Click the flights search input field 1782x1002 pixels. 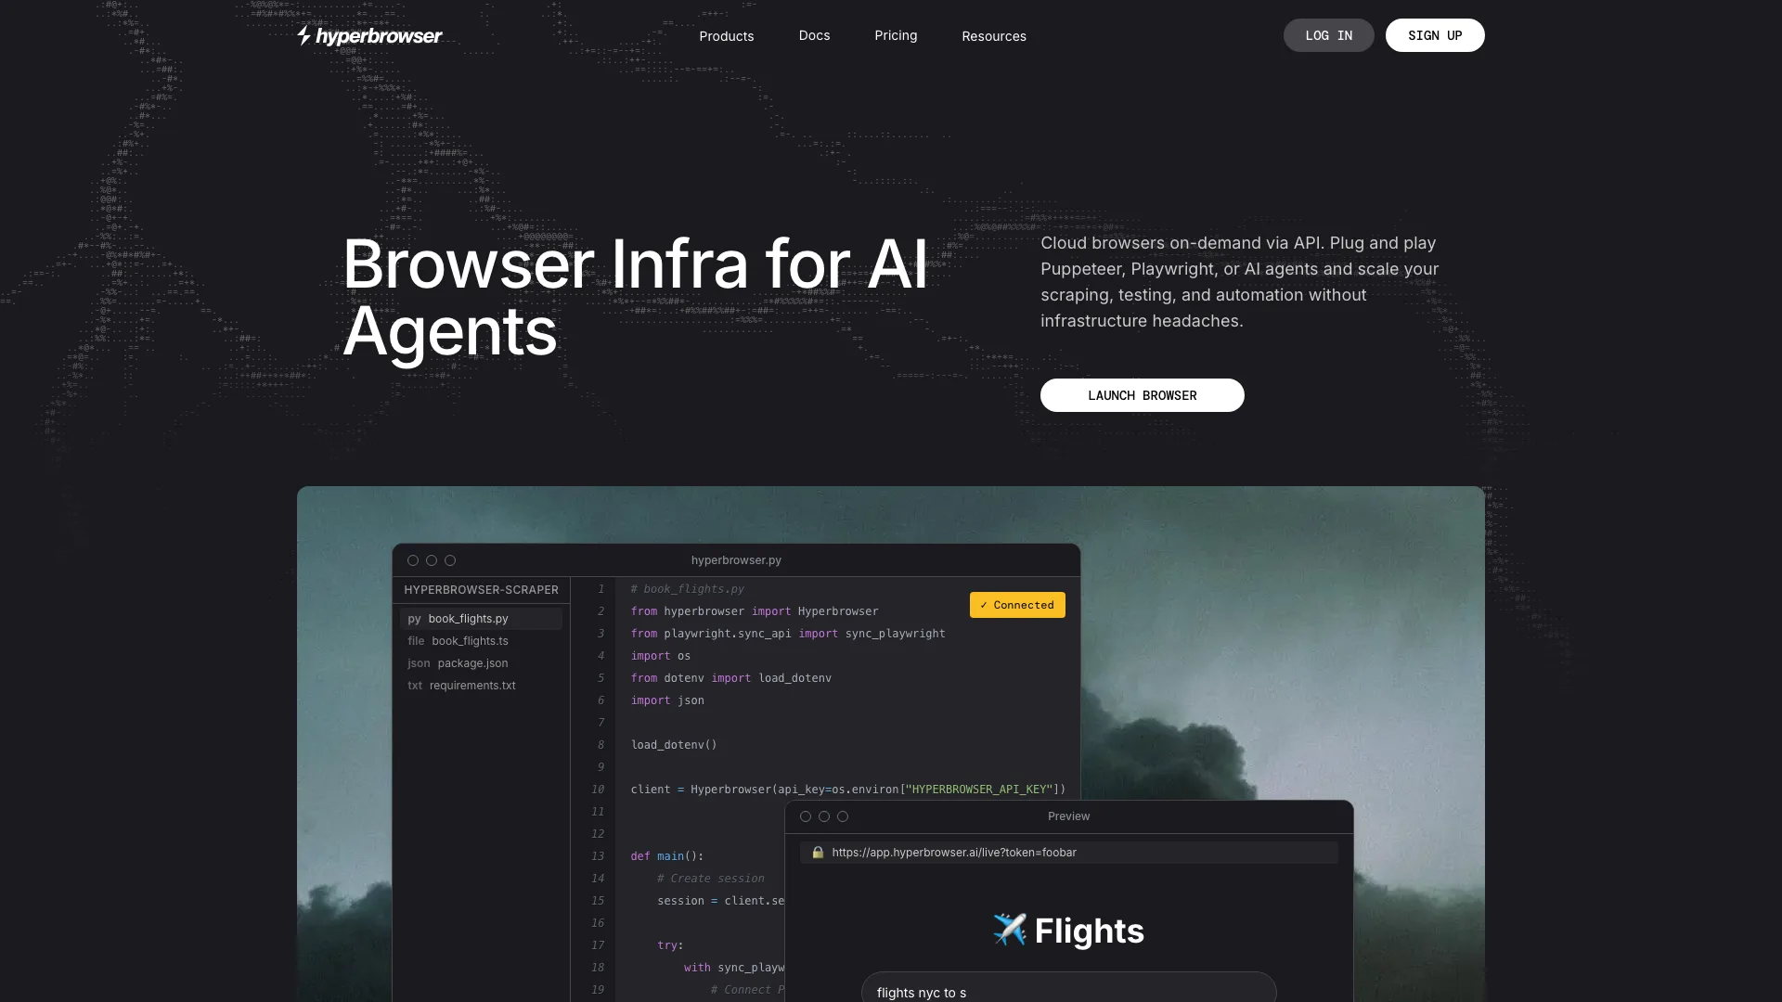coord(1069,989)
